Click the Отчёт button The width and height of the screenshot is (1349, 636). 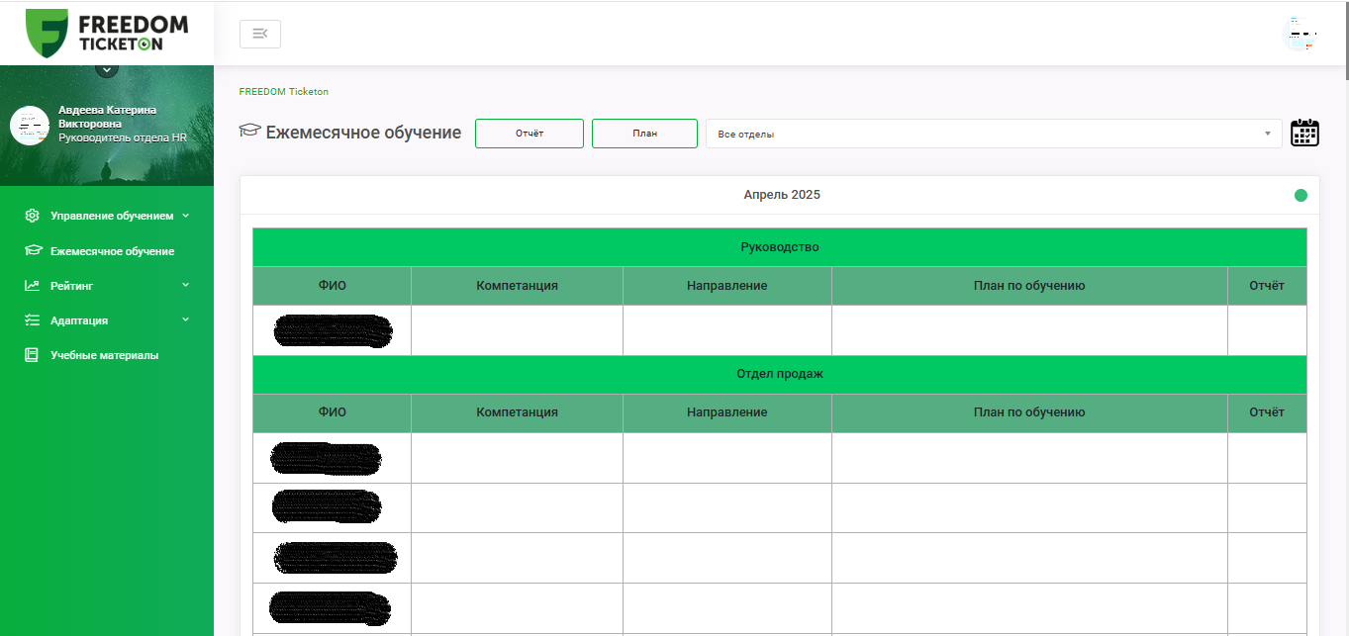[x=530, y=134]
